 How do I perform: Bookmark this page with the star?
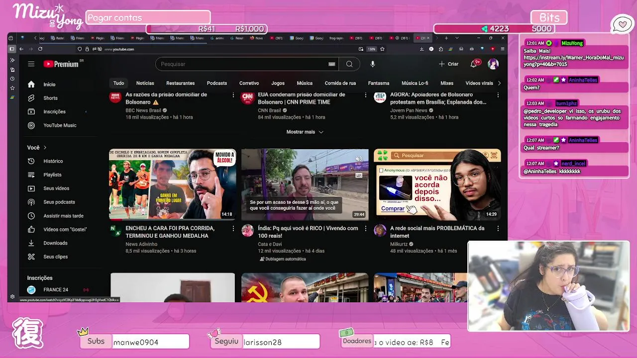tap(382, 49)
